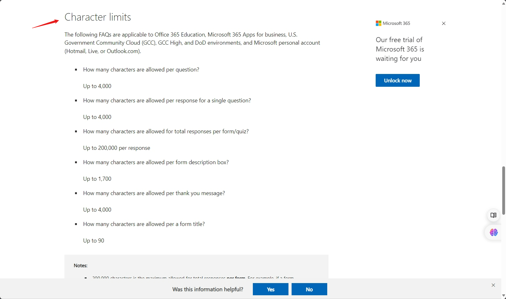Screen dimensions: 506x299
Task: Click the Character limits heading
Action: point(98,17)
